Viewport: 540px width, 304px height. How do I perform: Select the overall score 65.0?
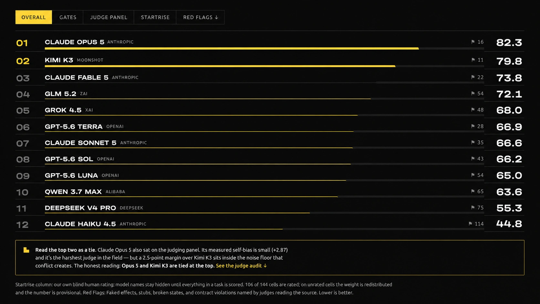tap(509, 176)
